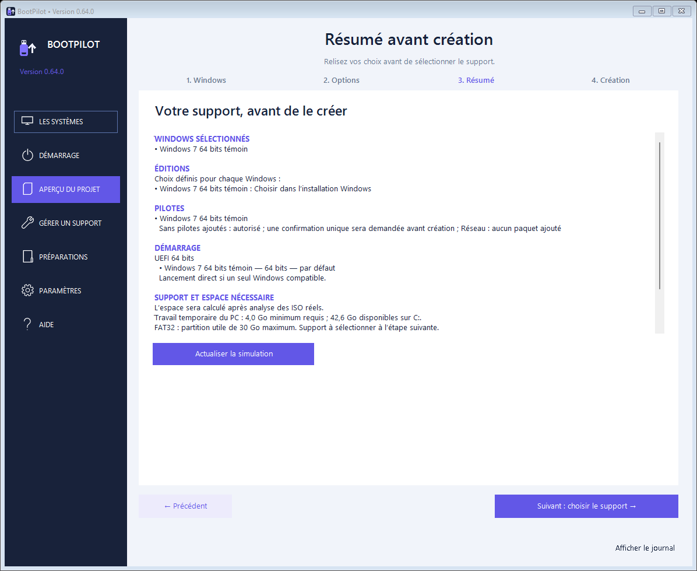Viewport: 697px width, 571px height.
Task: Click the gear icon beside Paramètres
Action: (x=27, y=290)
